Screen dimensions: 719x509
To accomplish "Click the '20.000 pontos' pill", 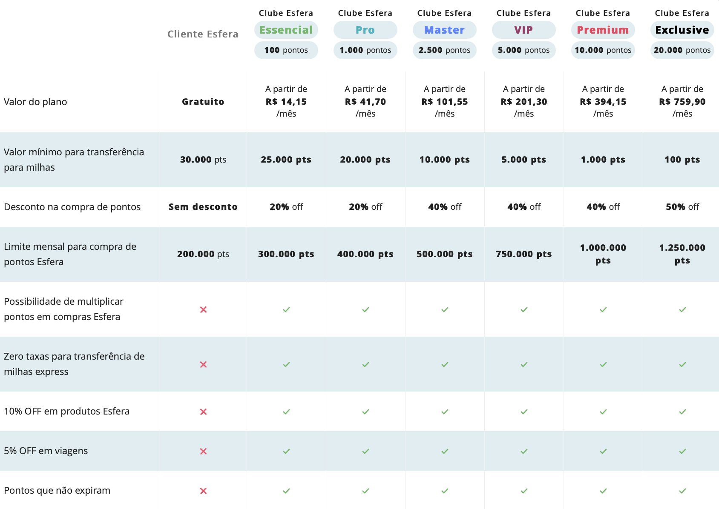I will 682,50.
